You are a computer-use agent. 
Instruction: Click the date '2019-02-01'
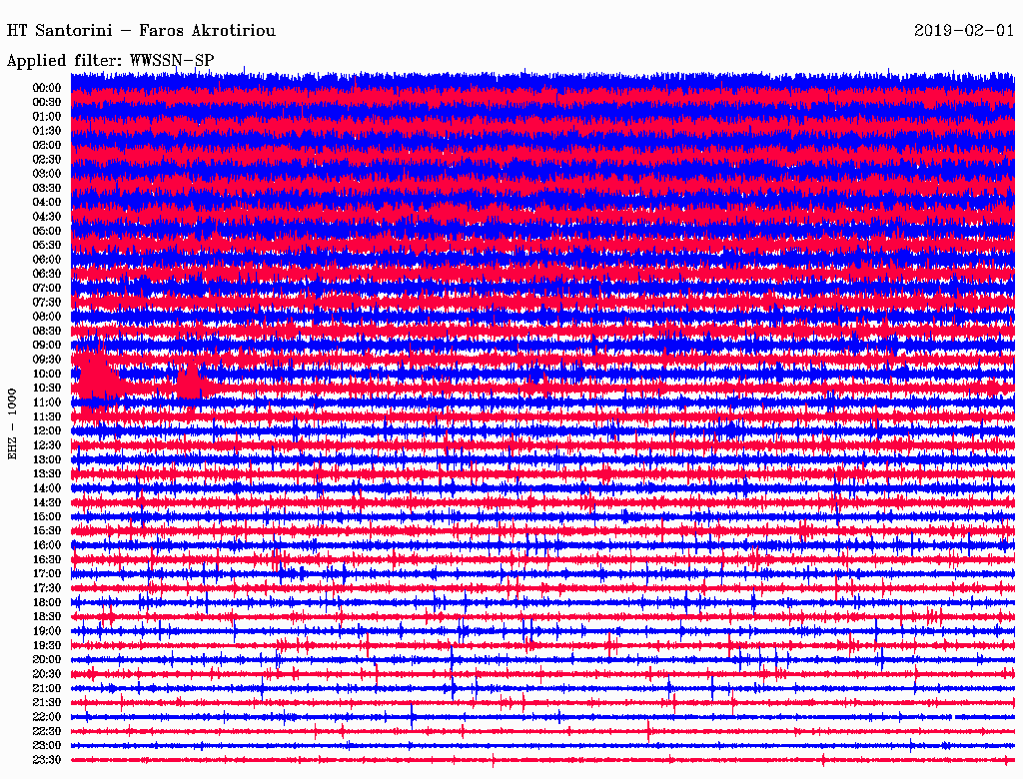[x=964, y=31]
